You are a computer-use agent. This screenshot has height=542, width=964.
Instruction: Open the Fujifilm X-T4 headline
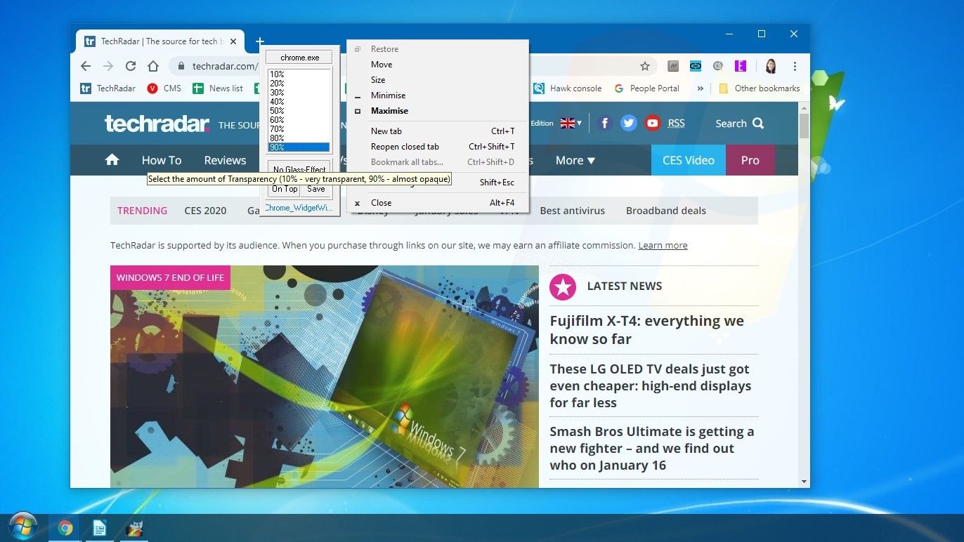[x=646, y=330]
